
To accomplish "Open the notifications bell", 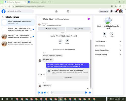I will [116, 11].
